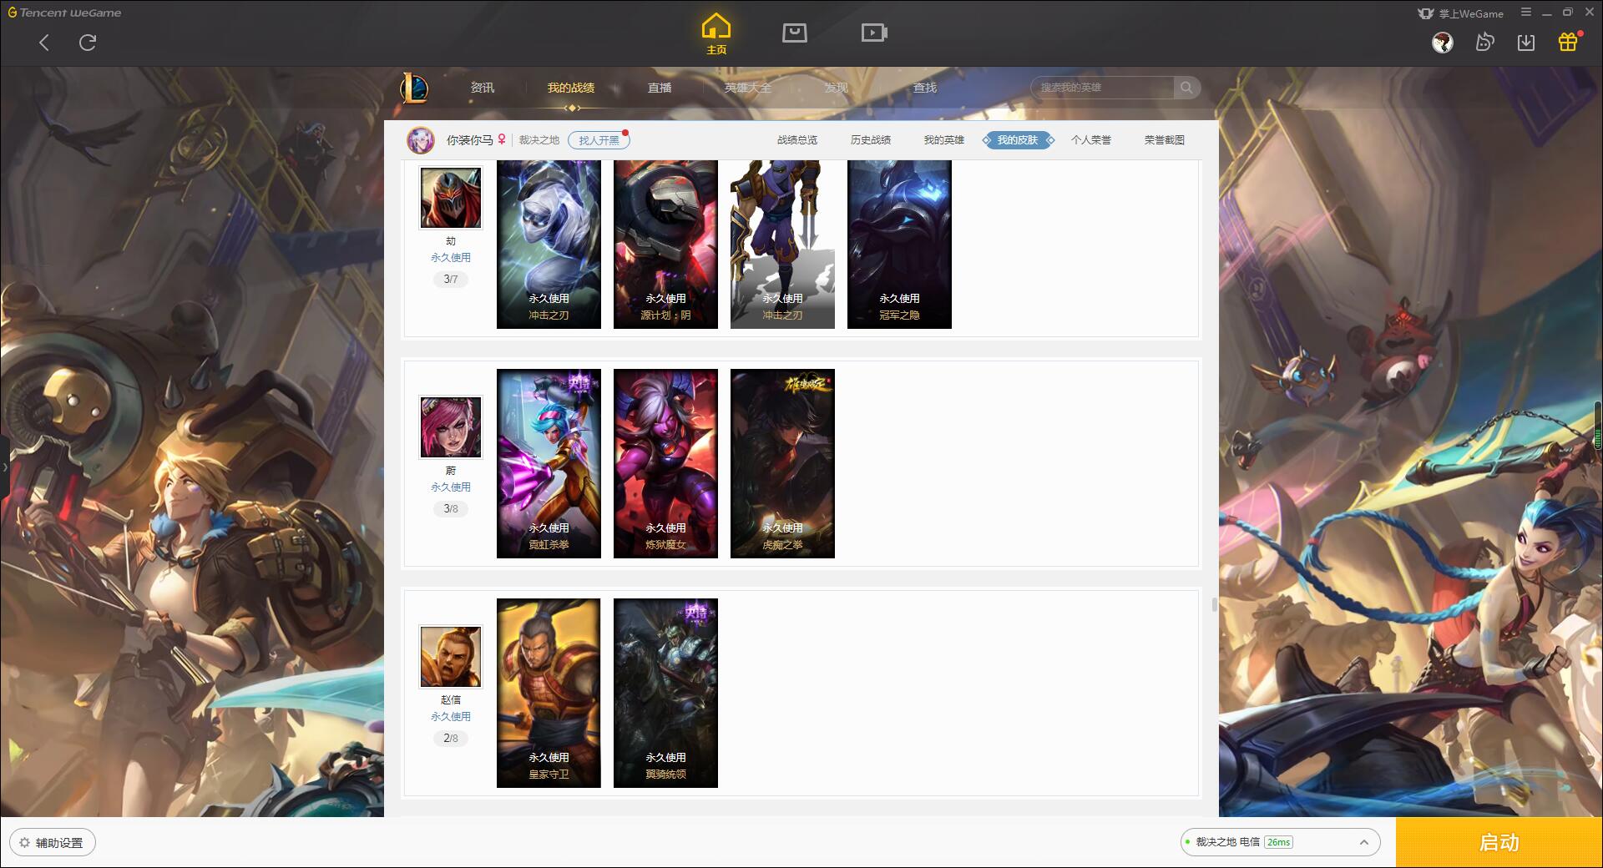The width and height of the screenshot is (1603, 868).
Task: Open the 发现 tab
Action: [837, 88]
